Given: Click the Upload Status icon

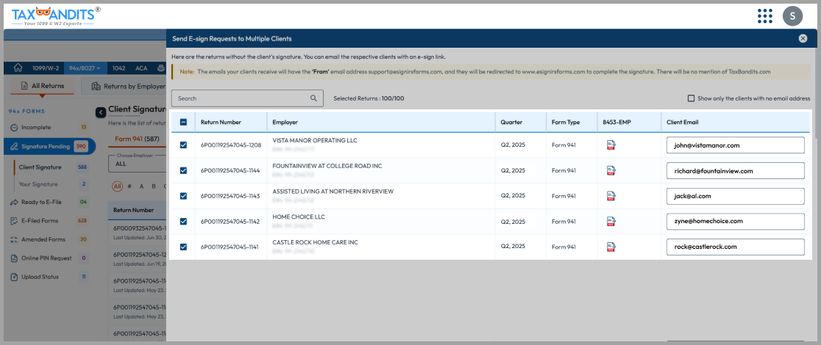Looking at the screenshot, I should (14, 277).
